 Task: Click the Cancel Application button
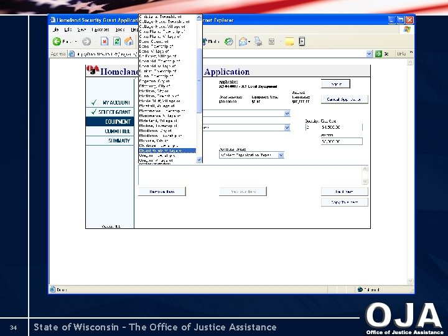pos(345,100)
